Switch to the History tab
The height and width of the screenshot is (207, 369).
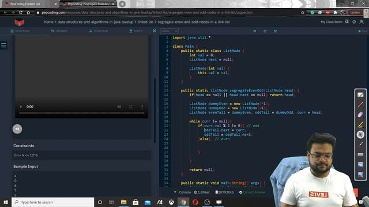point(59,31)
